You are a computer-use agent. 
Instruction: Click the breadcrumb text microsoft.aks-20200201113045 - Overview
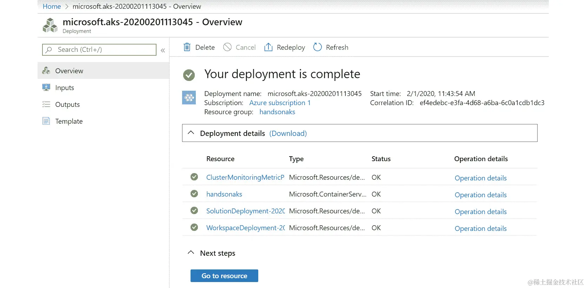pyautogui.click(x=137, y=6)
